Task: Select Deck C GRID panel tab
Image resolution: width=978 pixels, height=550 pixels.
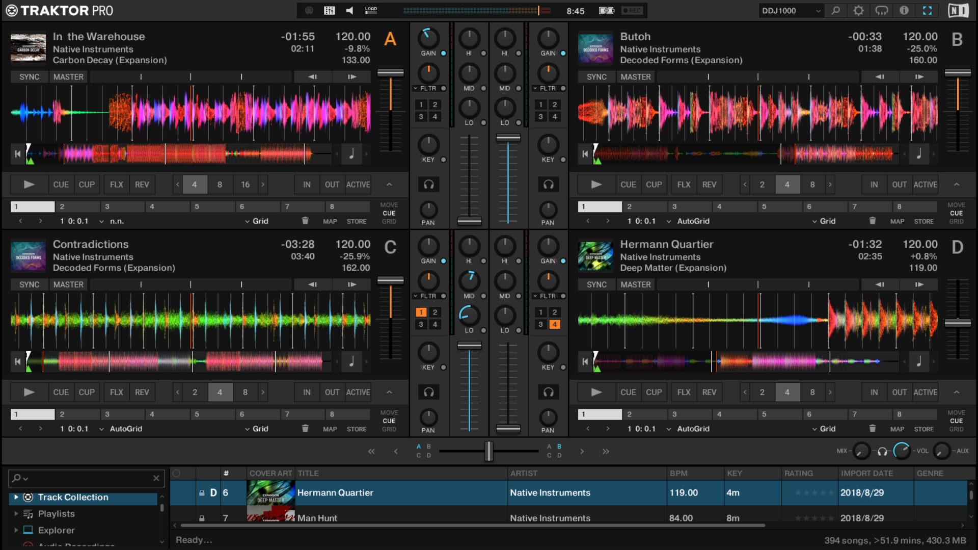Action: [x=389, y=429]
